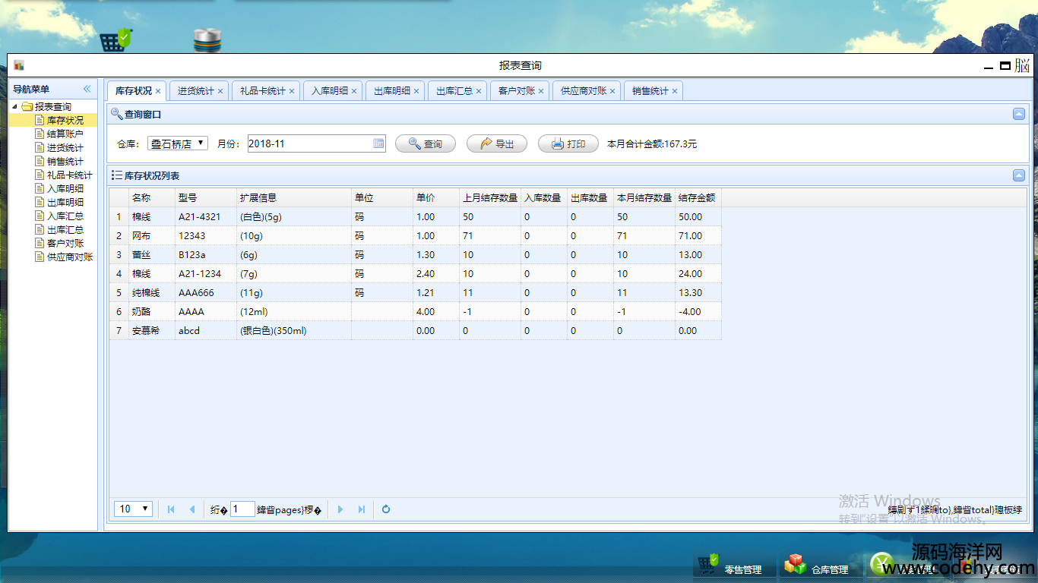Open the page size dropdown showing 10
Screen dimensions: 1038x583
point(134,509)
